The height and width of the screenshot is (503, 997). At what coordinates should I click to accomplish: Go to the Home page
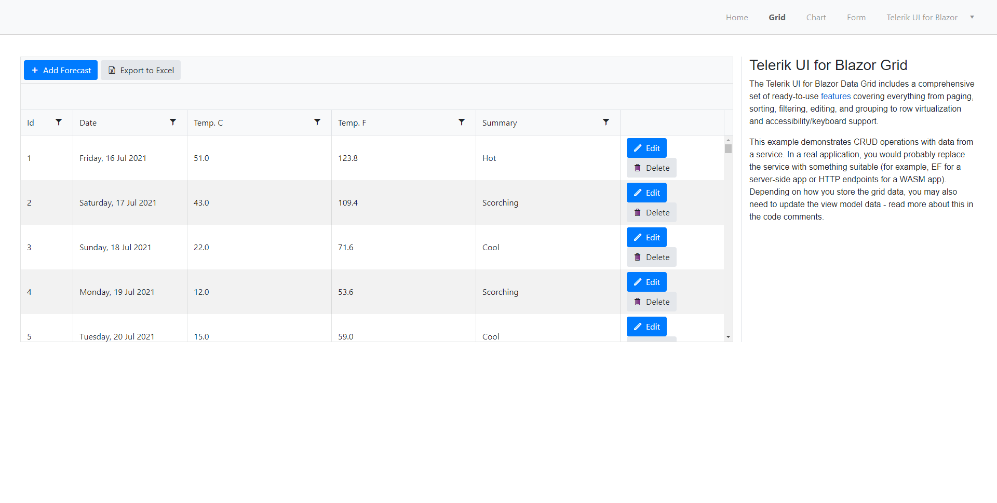737,18
